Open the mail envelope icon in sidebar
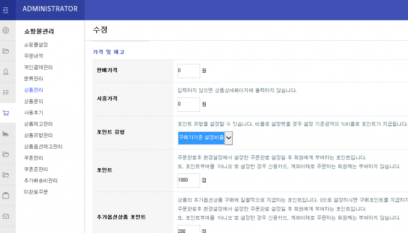Screen dimensions: 408x233 6,216
